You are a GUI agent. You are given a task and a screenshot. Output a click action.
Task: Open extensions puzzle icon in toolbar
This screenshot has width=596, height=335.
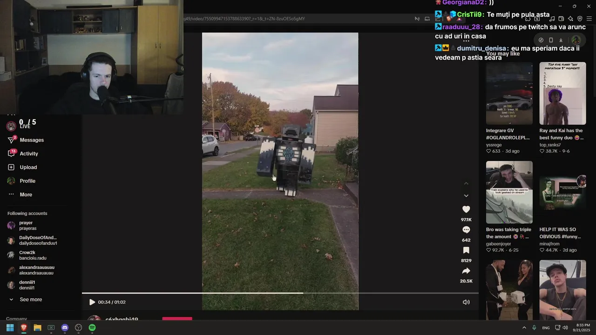pos(528,19)
